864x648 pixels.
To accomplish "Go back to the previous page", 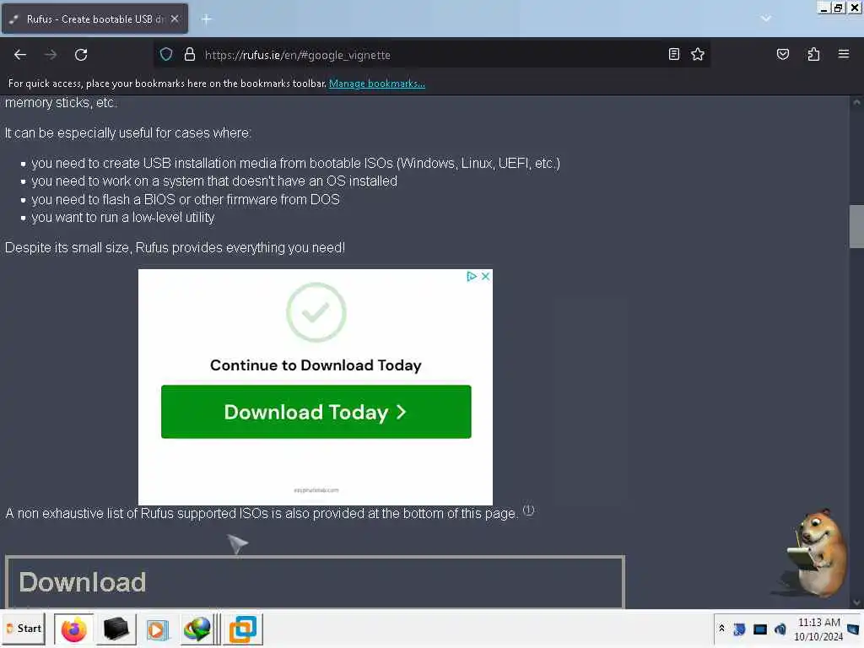I will 20,55.
